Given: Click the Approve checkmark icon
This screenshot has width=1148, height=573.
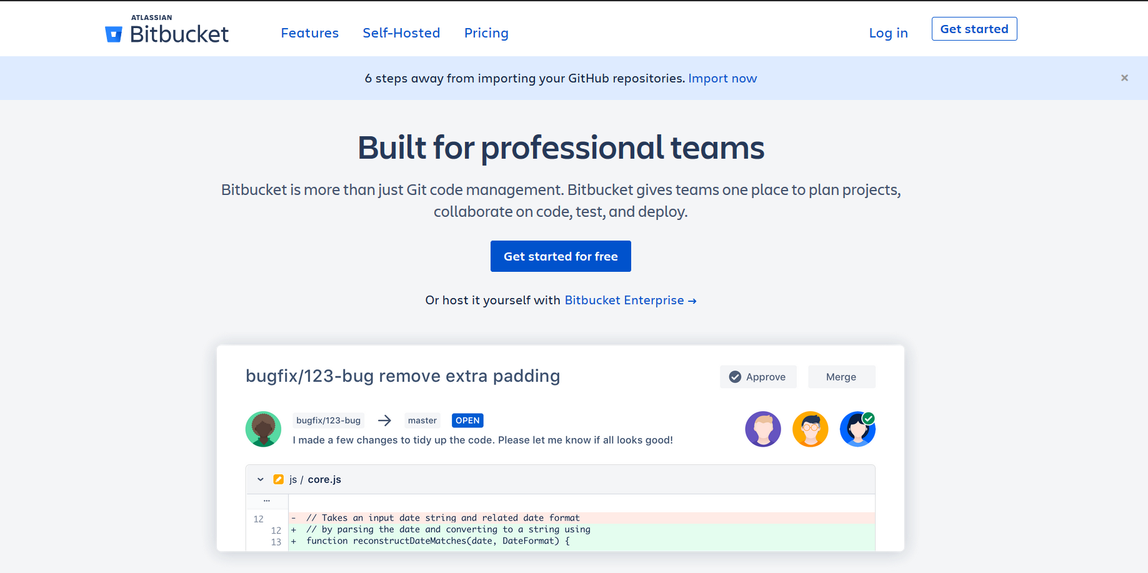Looking at the screenshot, I should point(736,377).
